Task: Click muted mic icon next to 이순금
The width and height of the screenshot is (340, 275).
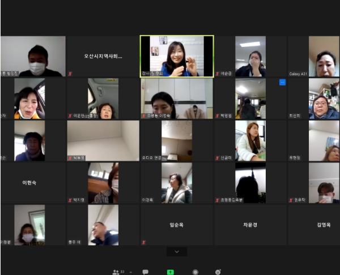Action: coord(217,74)
